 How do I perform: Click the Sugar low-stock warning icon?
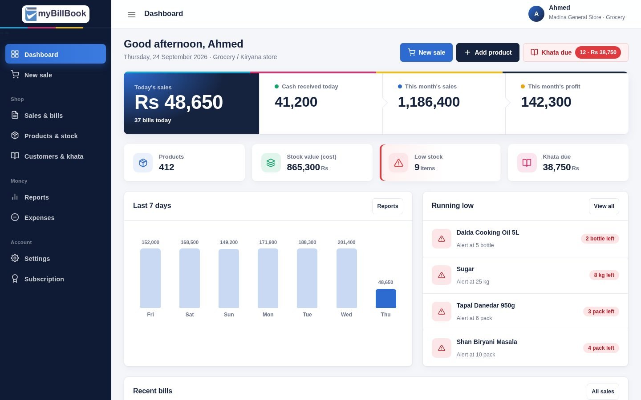442,275
